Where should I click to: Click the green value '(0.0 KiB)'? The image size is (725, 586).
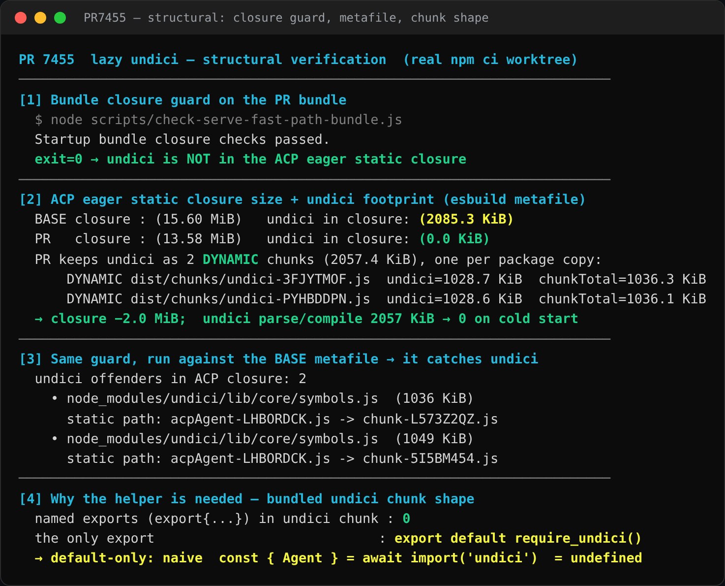tap(454, 239)
